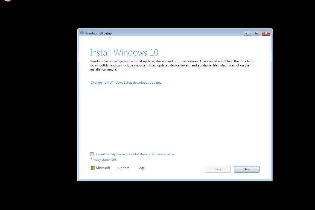Image resolution: width=315 pixels, height=210 pixels.
Task: Close the Windows 10 Setup window
Action: pos(266,33)
